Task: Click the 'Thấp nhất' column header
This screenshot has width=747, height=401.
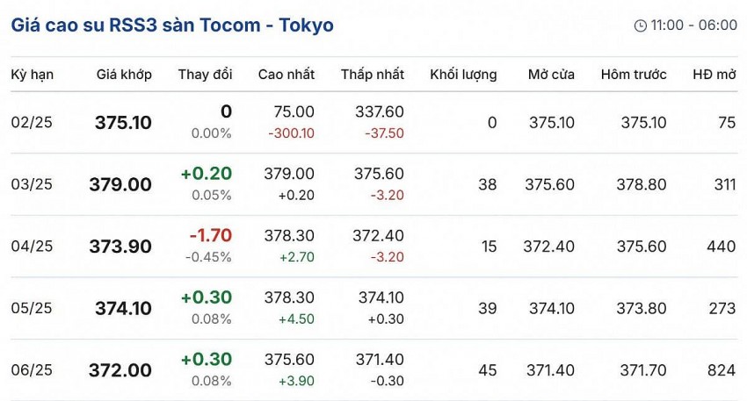Action: pyautogui.click(x=373, y=75)
